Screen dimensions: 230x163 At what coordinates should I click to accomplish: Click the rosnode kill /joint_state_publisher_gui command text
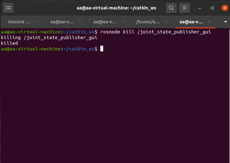[156, 32]
